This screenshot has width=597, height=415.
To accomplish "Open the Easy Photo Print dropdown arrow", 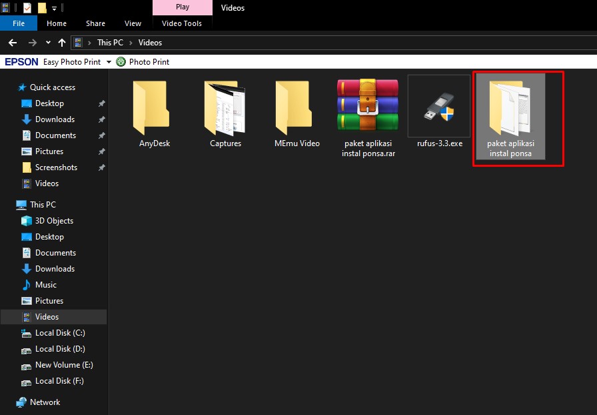I will click(x=109, y=62).
